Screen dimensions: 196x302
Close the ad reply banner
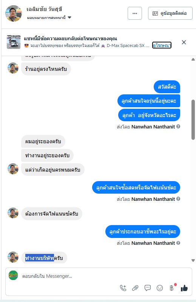click(x=184, y=42)
